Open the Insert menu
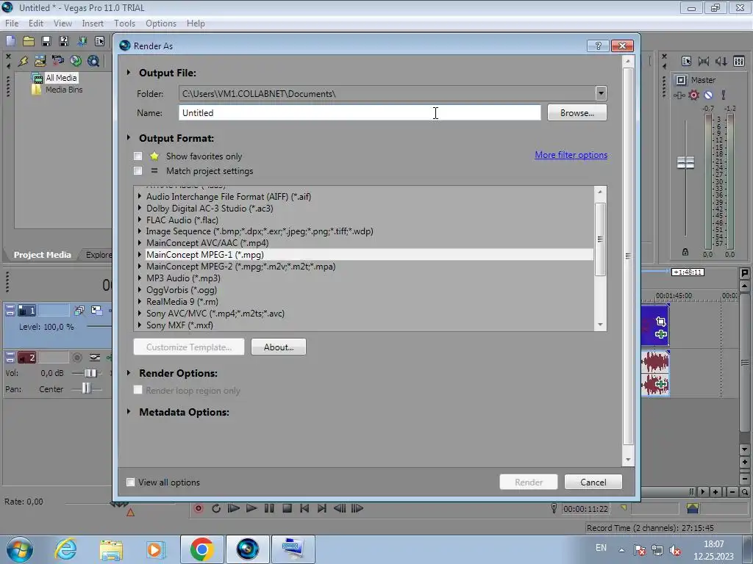Image resolution: width=753 pixels, height=564 pixels. click(x=92, y=23)
